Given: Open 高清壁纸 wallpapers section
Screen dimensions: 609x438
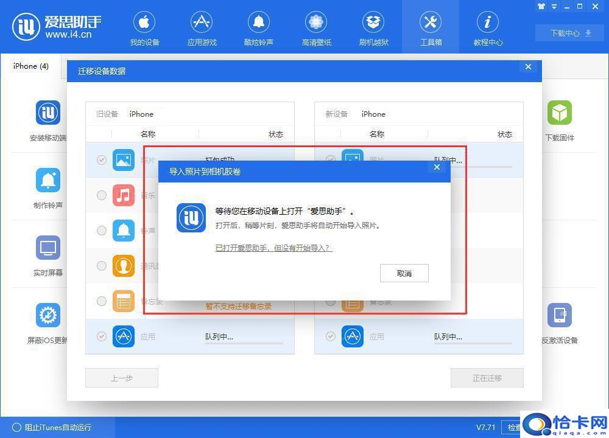Looking at the screenshot, I should 316,29.
